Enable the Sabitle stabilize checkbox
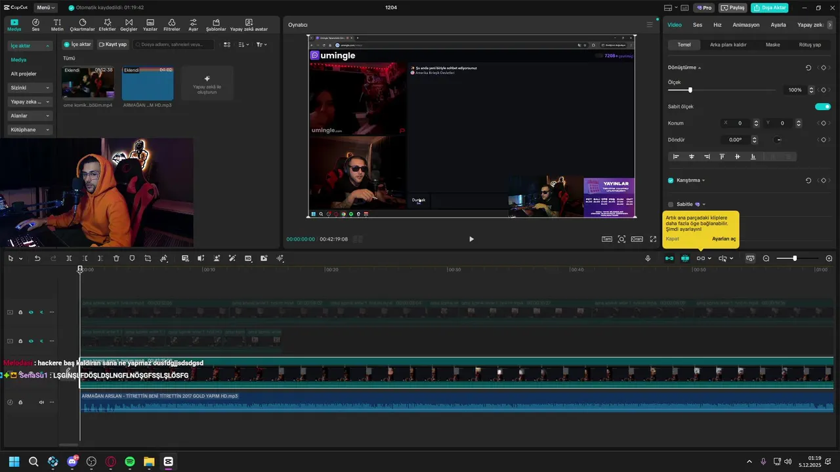This screenshot has width=840, height=472. click(x=671, y=205)
